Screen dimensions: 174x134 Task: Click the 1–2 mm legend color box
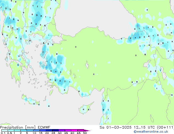[17, 130]
